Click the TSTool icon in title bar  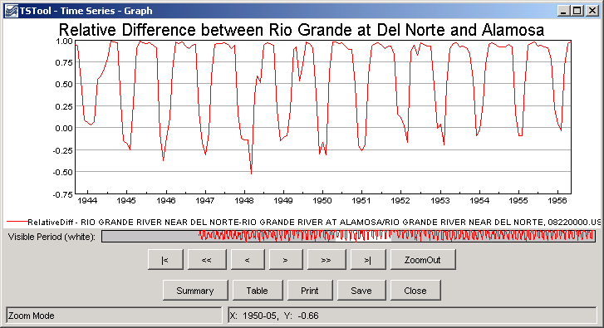pyautogui.click(x=11, y=11)
